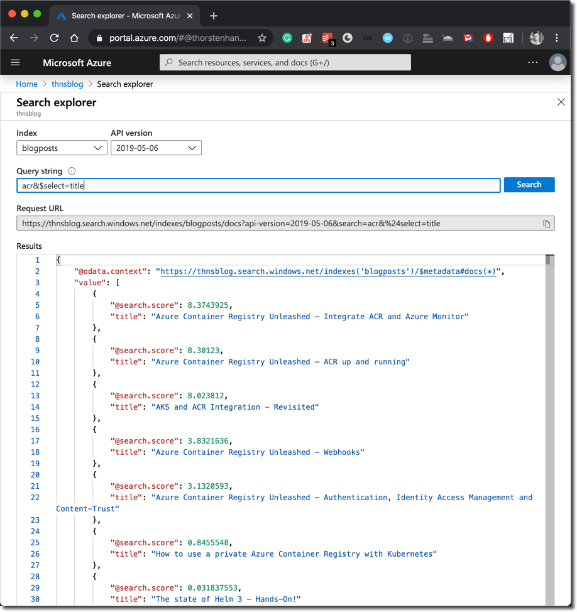
Task: Open the Index dropdown showing blogposts
Action: (x=62, y=148)
